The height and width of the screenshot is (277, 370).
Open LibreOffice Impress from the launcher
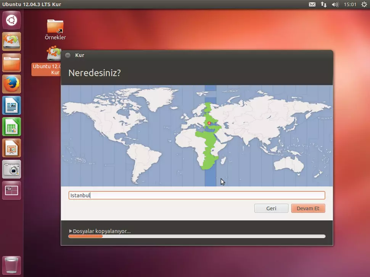(11, 148)
